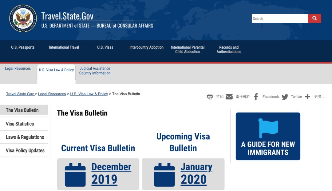Click the 'Upcoming Visa Bulletin' heading
332x191 pixels.
pos(183,142)
